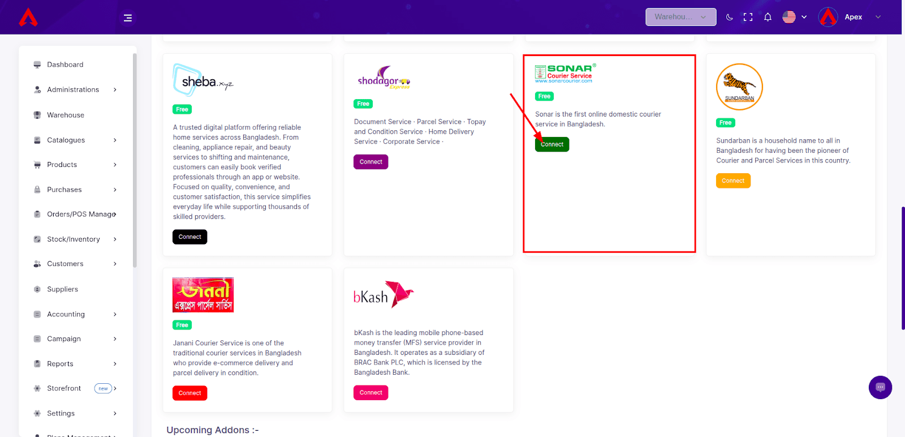This screenshot has height=437, width=905.
Task: Expand the Catalogues submenu chevron
Action: pyautogui.click(x=115, y=140)
